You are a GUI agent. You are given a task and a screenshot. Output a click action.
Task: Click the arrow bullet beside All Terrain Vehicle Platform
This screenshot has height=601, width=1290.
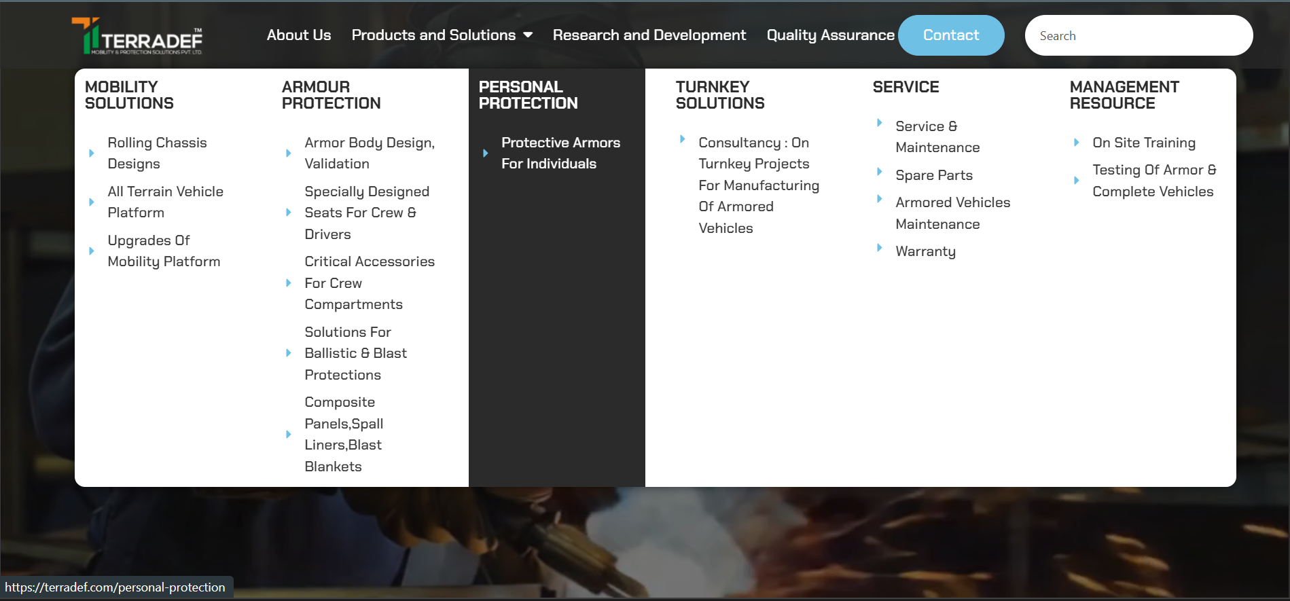coord(92,202)
